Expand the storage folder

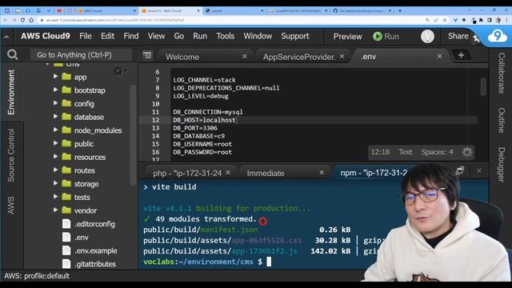click(x=55, y=183)
